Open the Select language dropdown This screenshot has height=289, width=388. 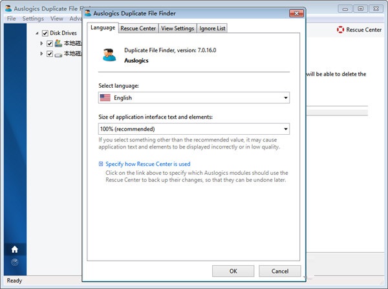(194, 98)
